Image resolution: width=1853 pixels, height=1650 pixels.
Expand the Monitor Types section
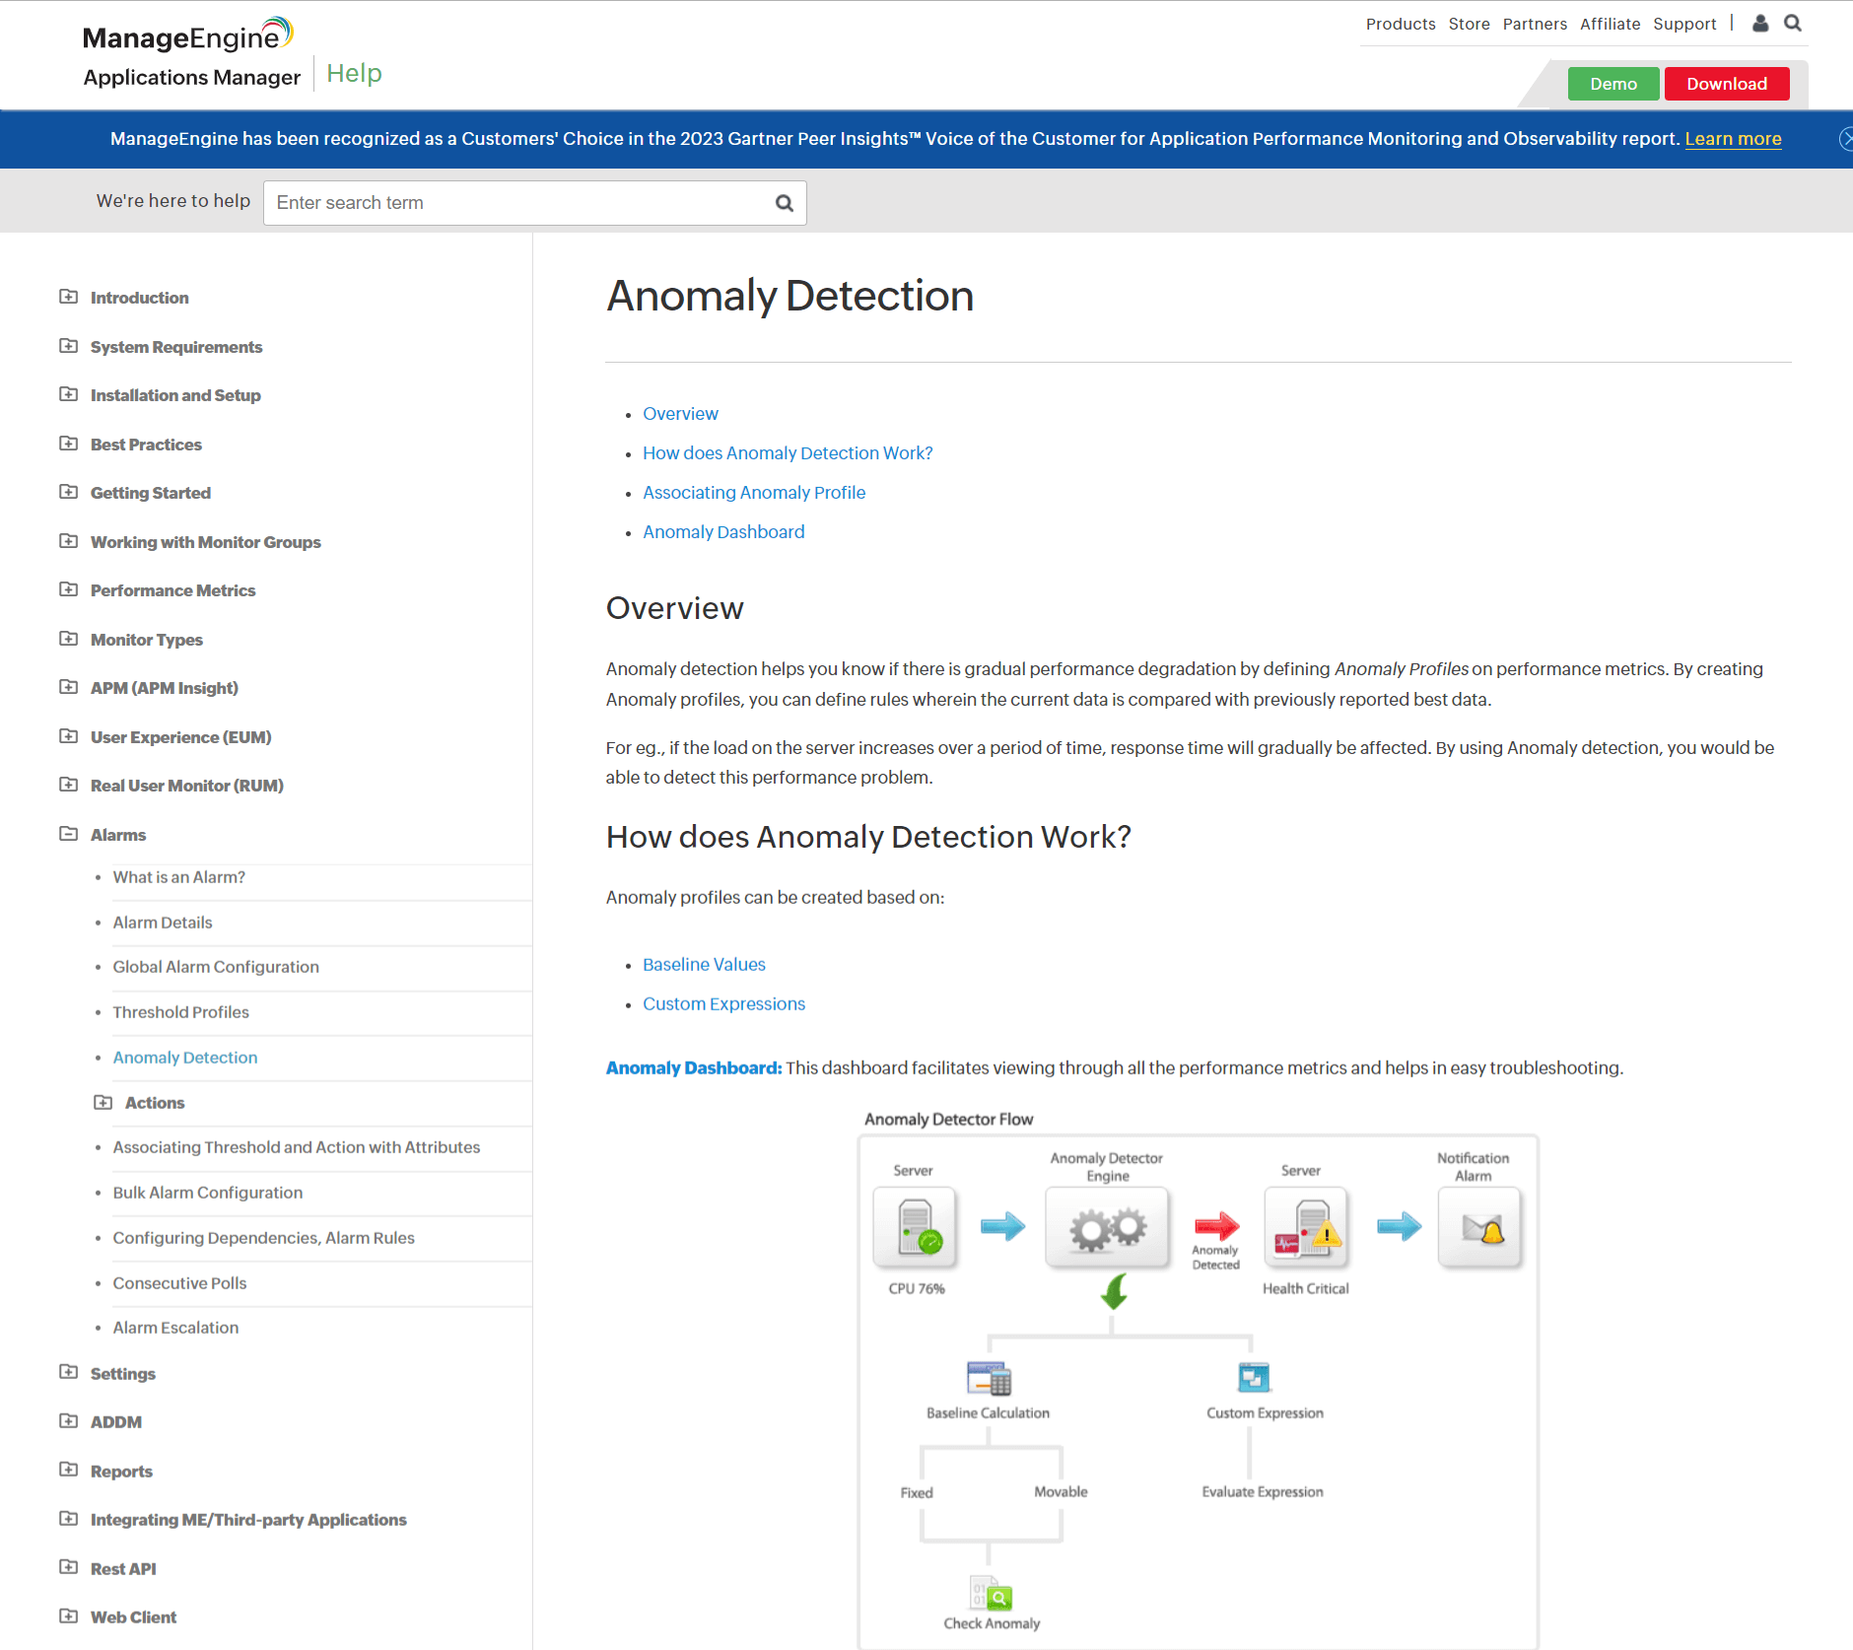(x=68, y=639)
